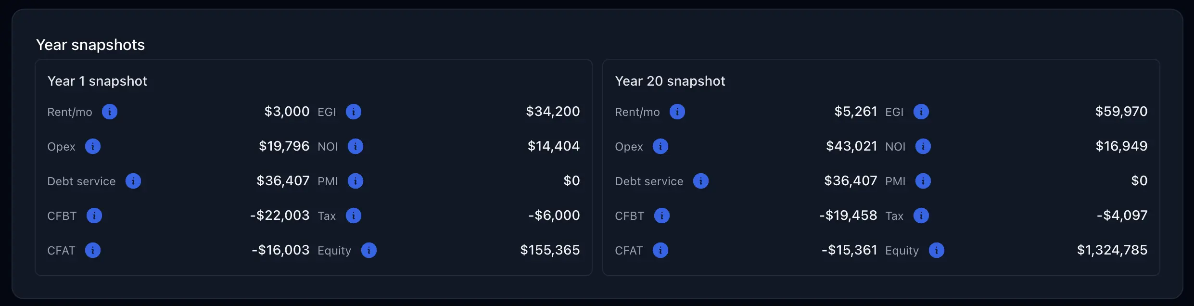Open the CFBT explanation in Year 1 snapshot

coord(95,216)
